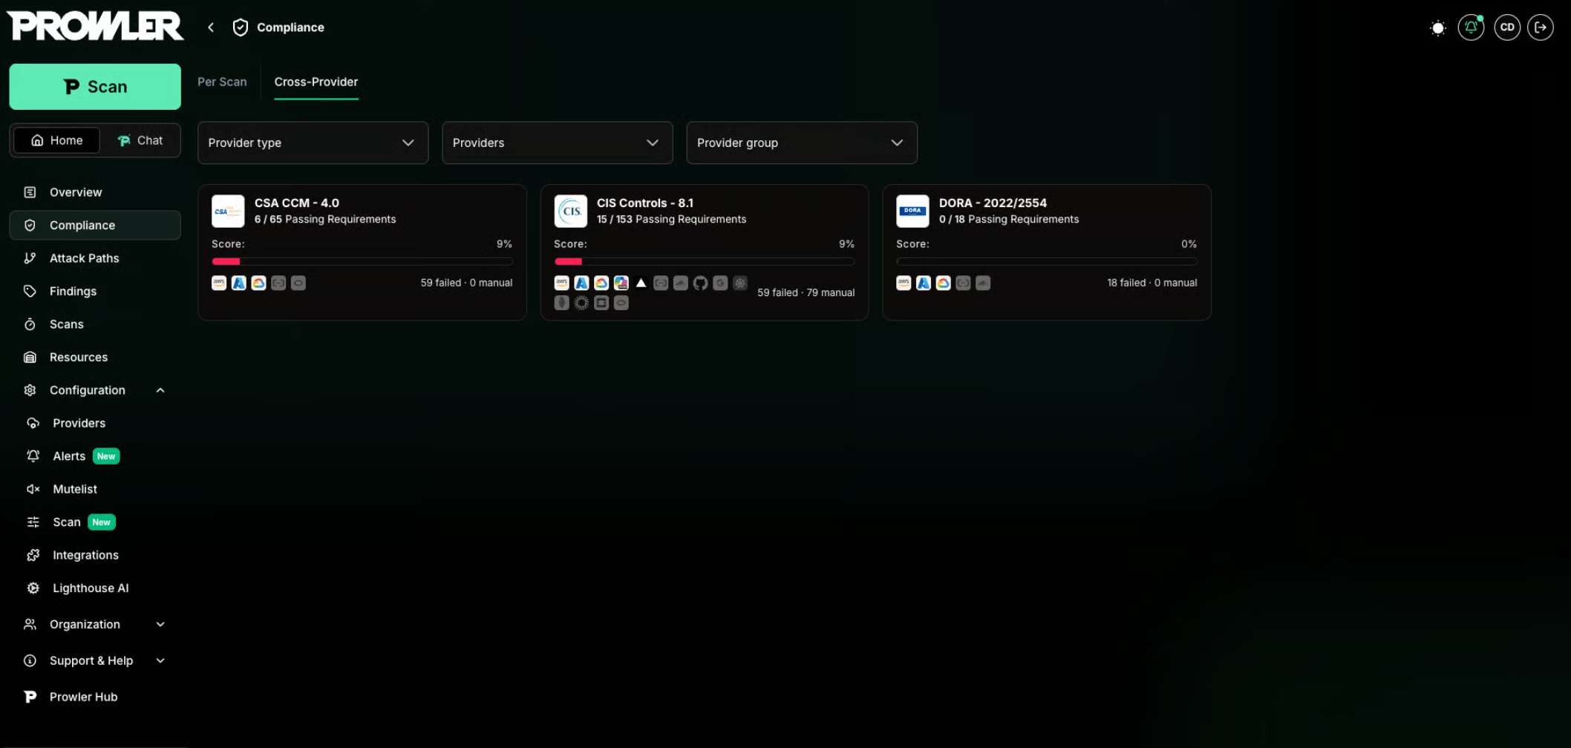Click "18 failed · 0 manual" text
Image resolution: width=1571 pixels, height=748 pixels.
click(x=1152, y=283)
